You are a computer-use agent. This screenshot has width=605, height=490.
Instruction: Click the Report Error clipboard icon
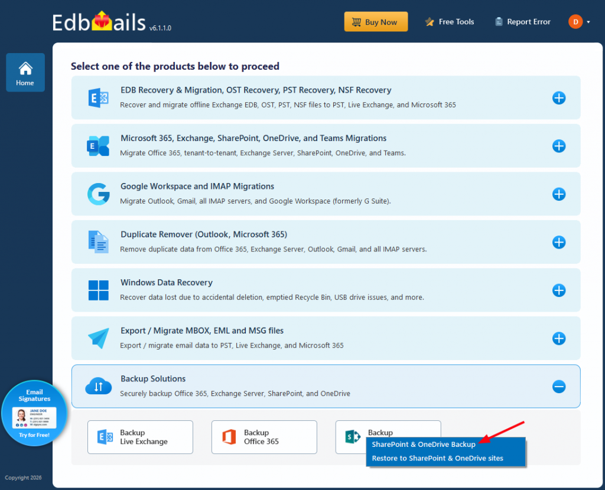click(x=499, y=22)
